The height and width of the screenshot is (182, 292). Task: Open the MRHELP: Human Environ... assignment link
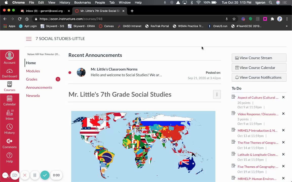pyautogui.click(x=257, y=179)
